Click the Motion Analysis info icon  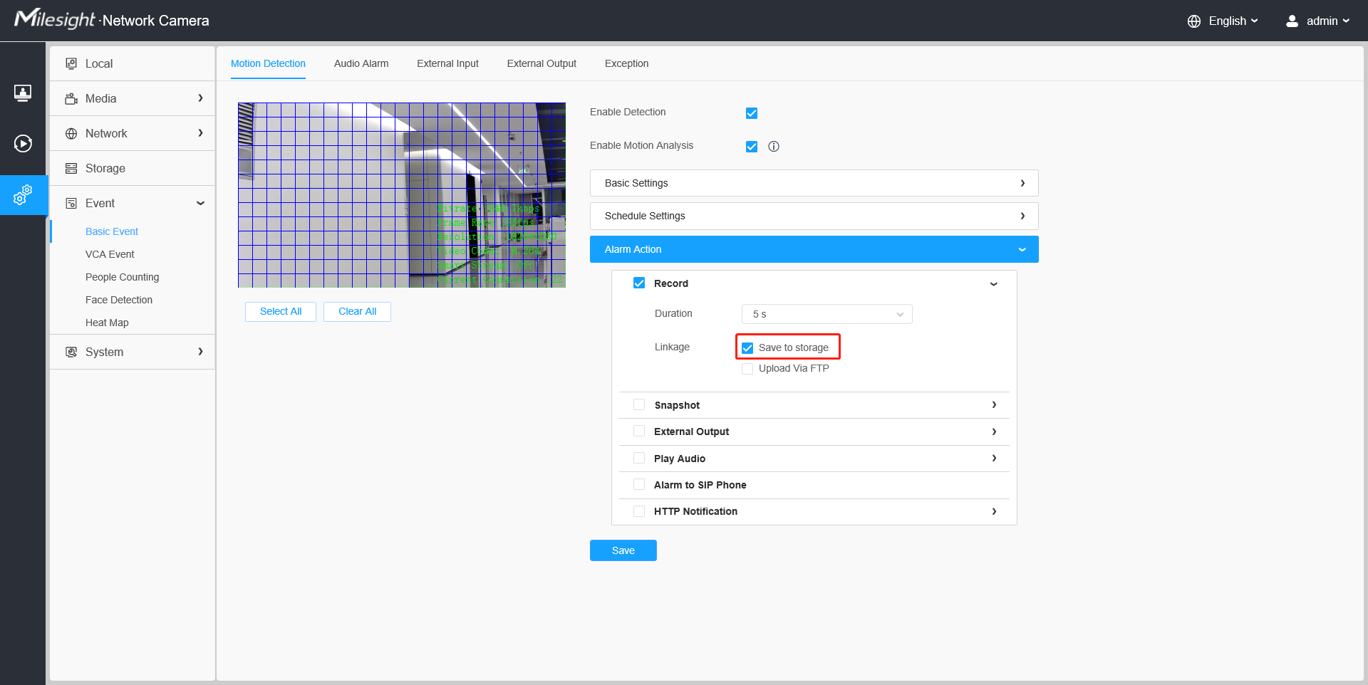click(774, 146)
